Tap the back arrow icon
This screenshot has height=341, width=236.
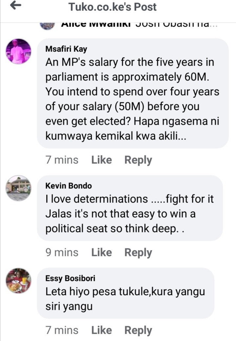(x=16, y=5)
